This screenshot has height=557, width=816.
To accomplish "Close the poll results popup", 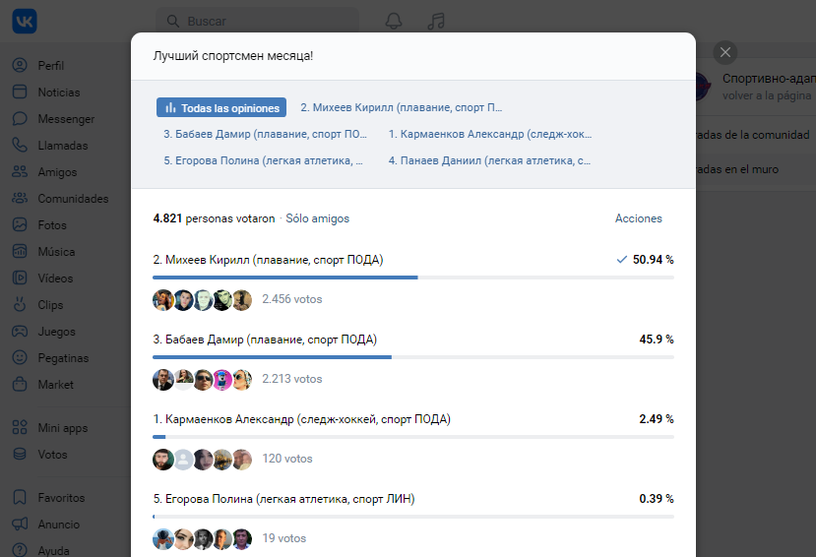I will 724,52.
